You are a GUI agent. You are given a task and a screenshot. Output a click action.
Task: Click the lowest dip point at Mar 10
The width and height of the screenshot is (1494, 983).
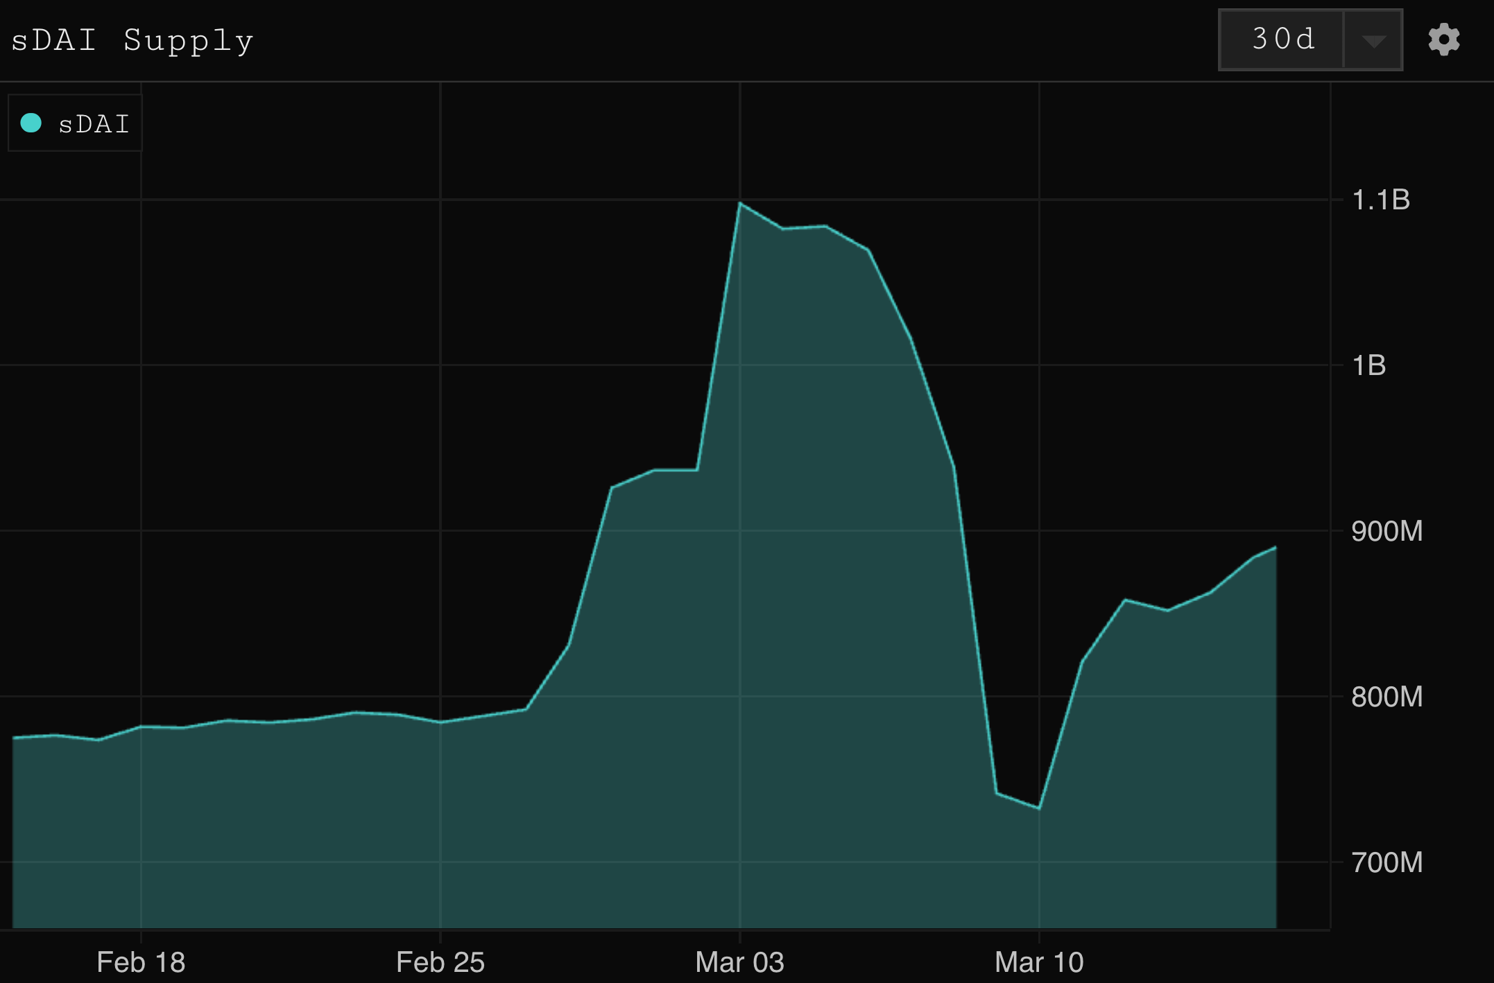click(1038, 808)
